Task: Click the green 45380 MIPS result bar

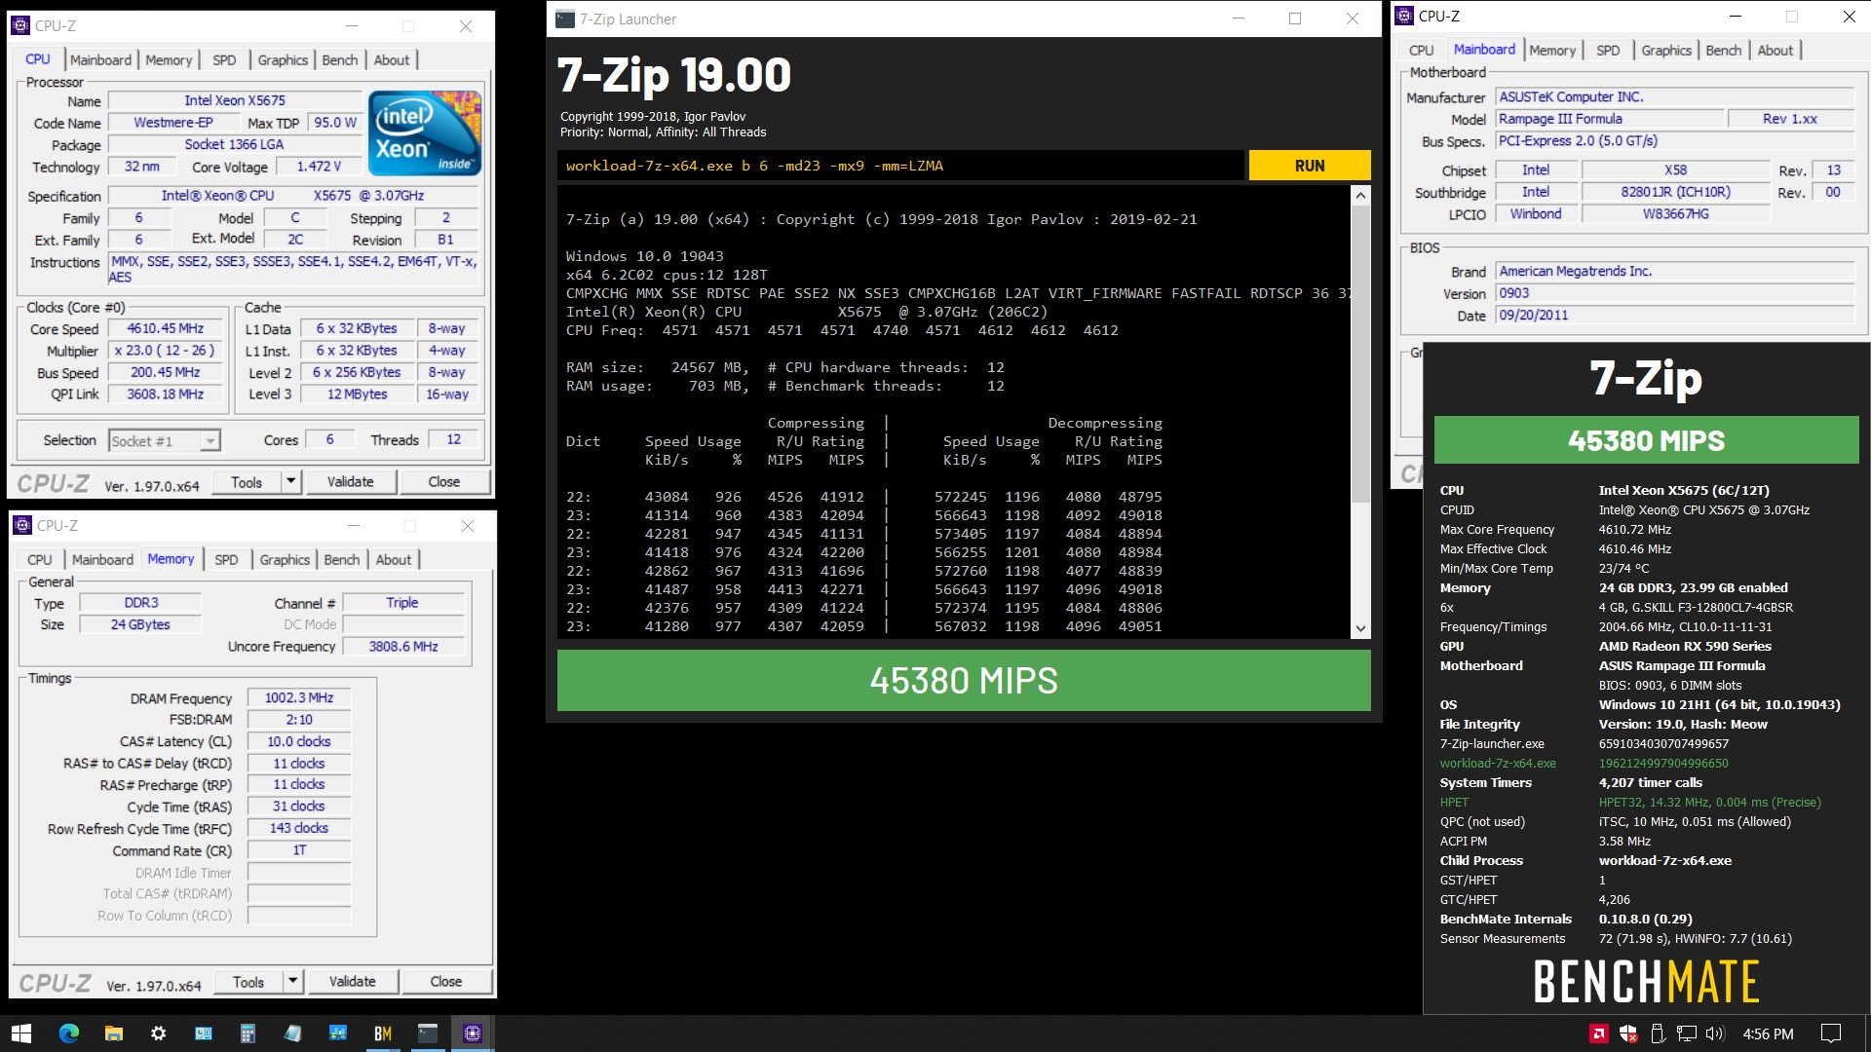Action: click(x=964, y=680)
